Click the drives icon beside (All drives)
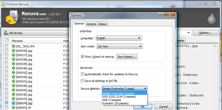 coord(6,33)
